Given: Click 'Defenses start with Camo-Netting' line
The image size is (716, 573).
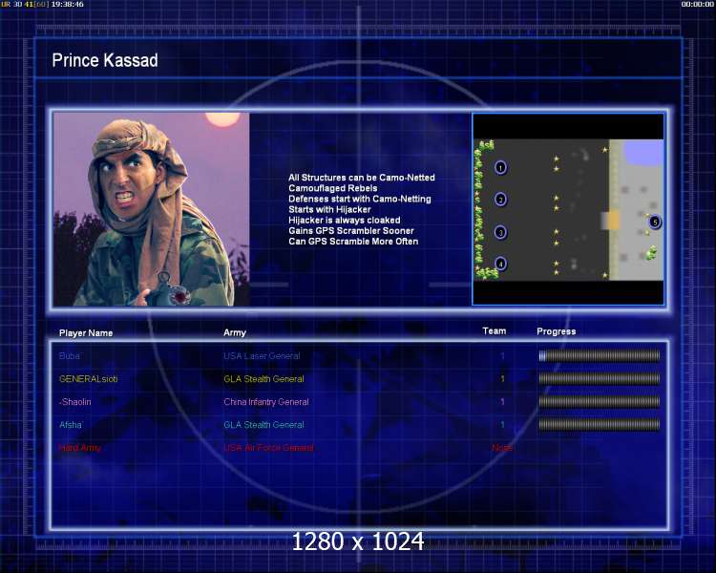Looking at the screenshot, I should pos(360,199).
